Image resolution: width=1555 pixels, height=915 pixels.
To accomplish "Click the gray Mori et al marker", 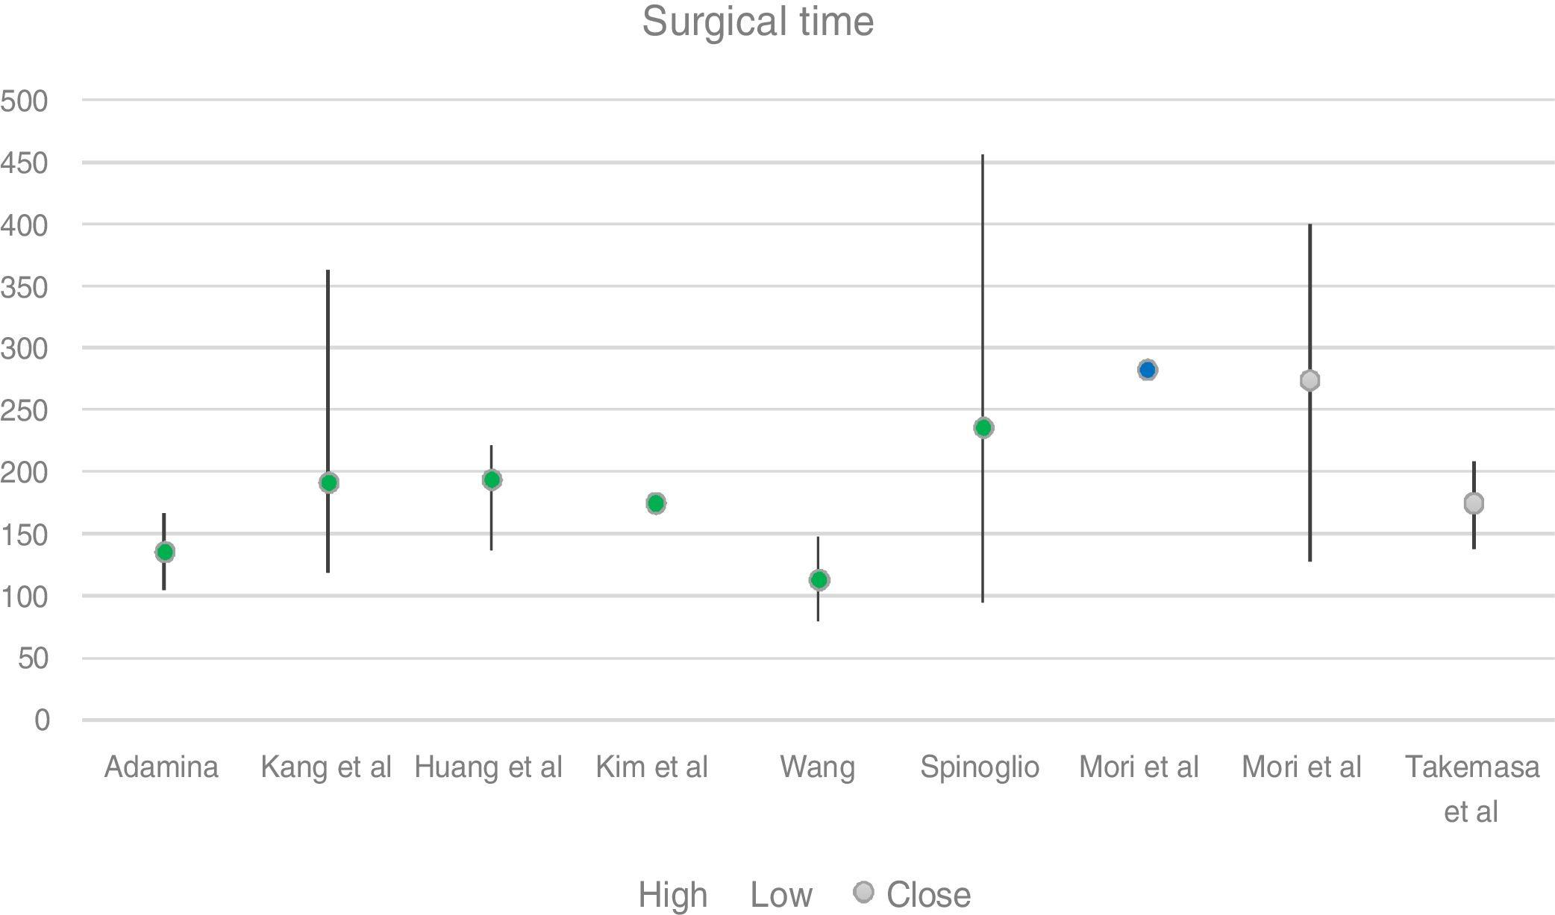I will [1310, 380].
